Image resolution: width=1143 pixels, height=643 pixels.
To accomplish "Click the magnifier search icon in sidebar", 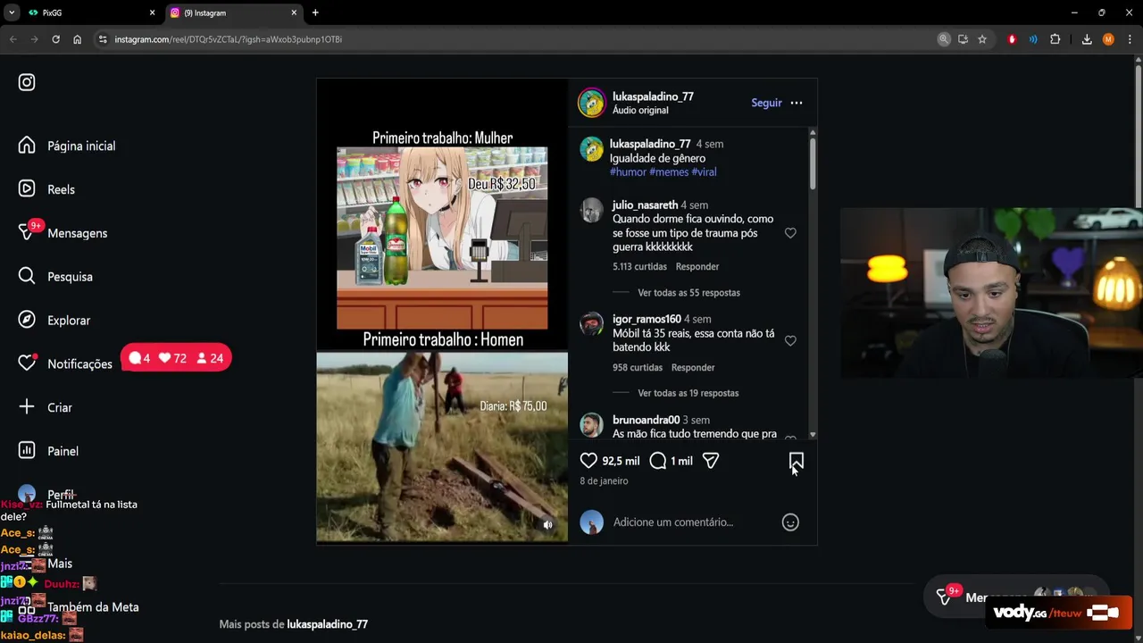I will click(27, 276).
